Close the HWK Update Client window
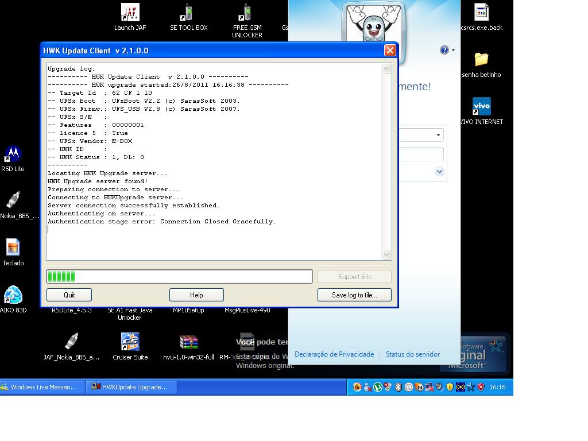The image size is (588, 441). 390,51
